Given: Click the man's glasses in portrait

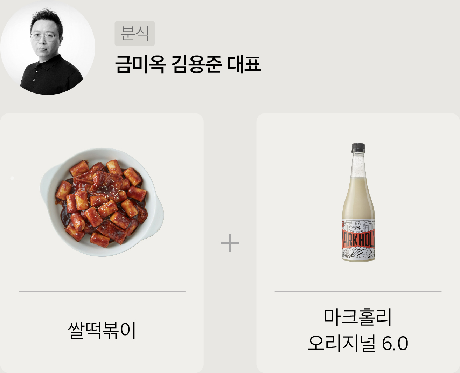Looking at the screenshot, I should coord(44,36).
